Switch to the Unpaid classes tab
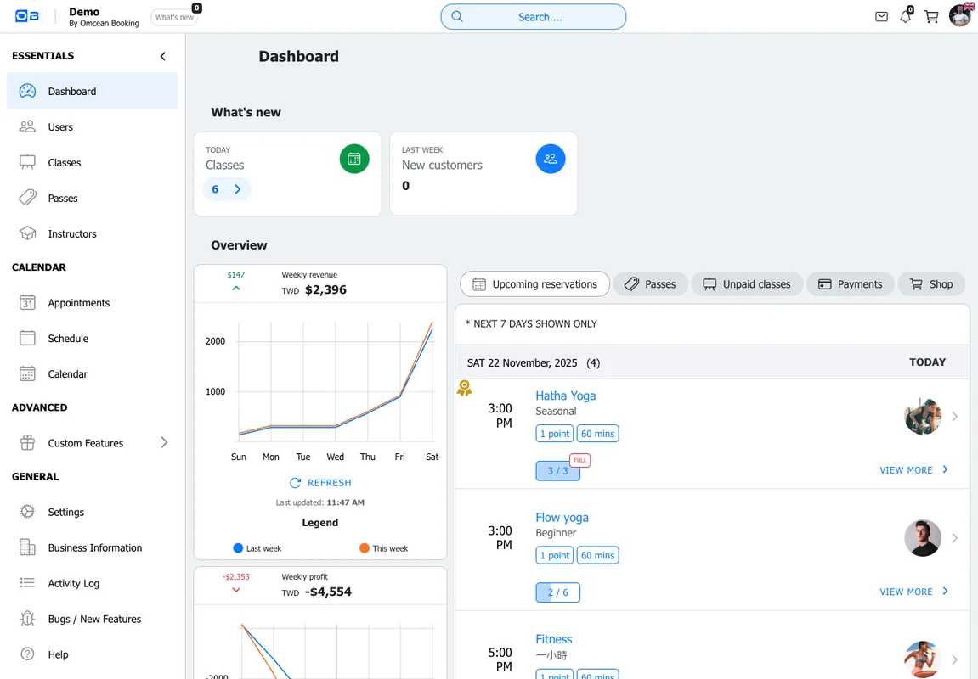Image resolution: width=978 pixels, height=679 pixels. 747,283
